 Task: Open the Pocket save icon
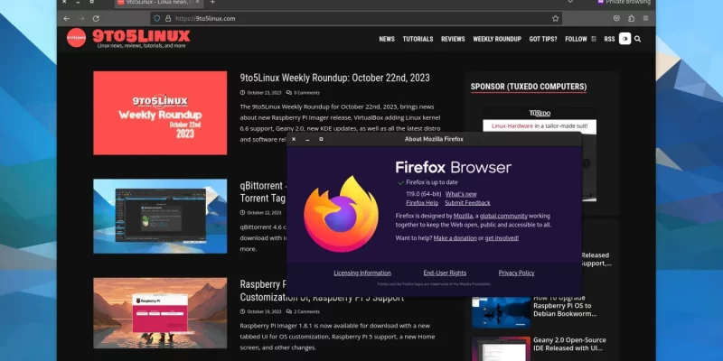click(616, 18)
